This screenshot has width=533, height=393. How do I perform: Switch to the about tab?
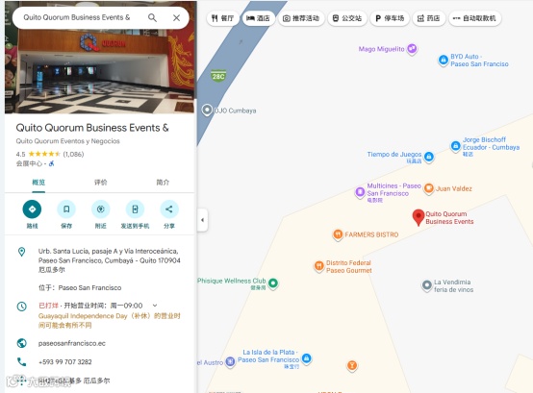(x=163, y=183)
